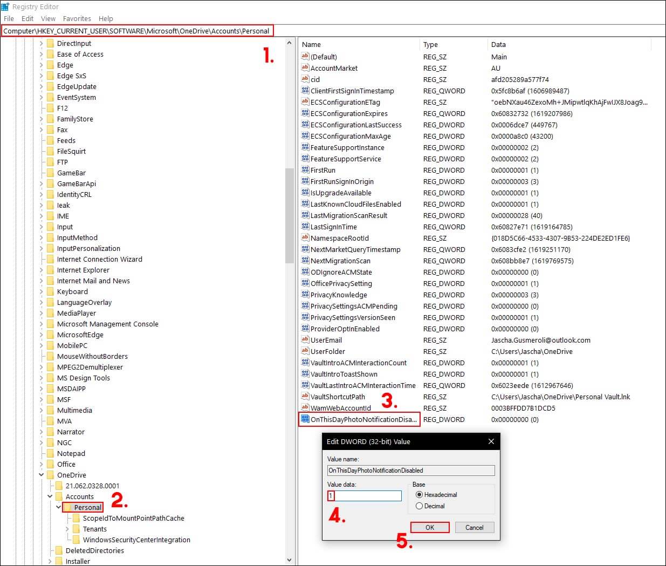Select the Microsoft Management Console key

108,324
